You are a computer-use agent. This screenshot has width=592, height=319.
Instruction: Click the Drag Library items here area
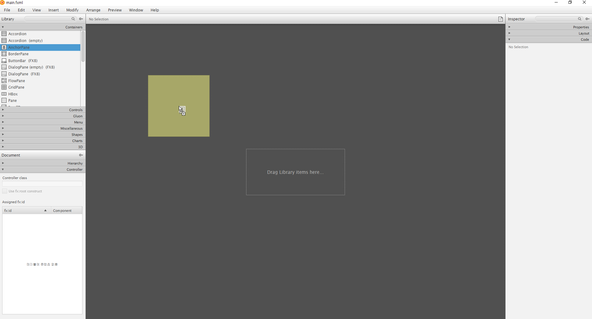[295, 172]
